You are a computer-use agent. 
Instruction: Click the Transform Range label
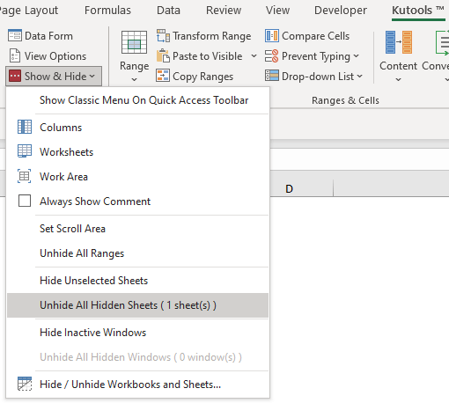(212, 36)
